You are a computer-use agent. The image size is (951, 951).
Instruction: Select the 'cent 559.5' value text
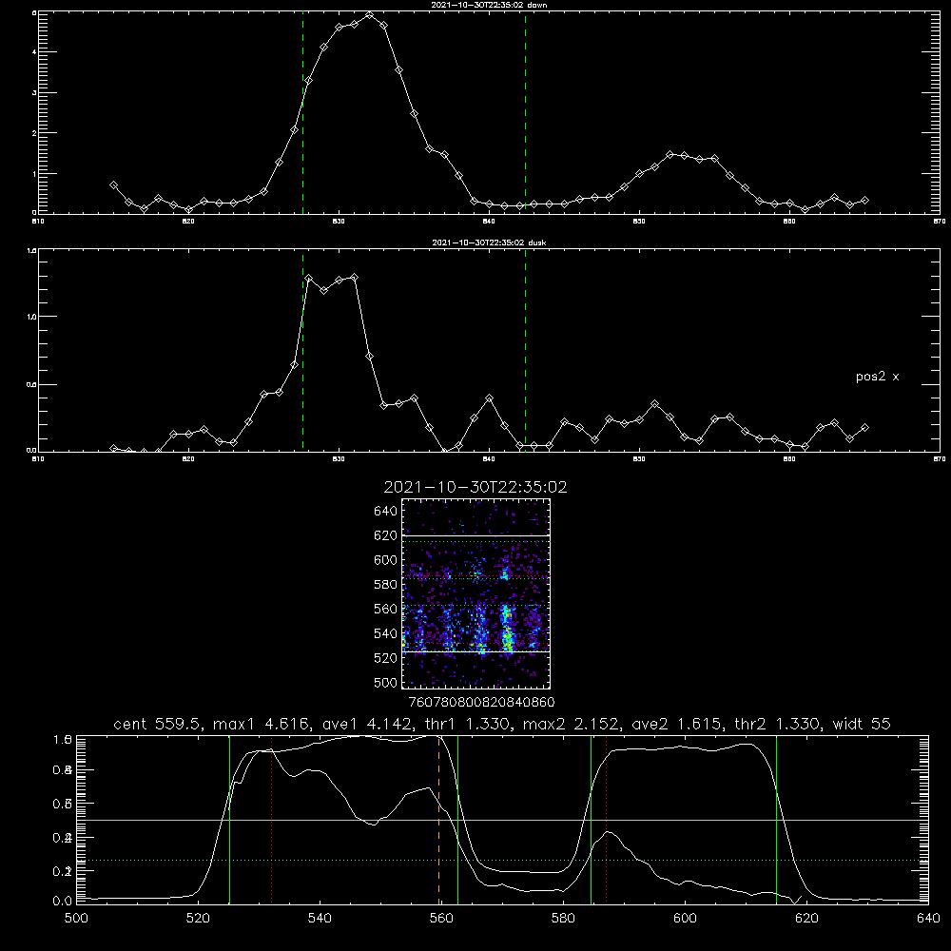point(158,724)
